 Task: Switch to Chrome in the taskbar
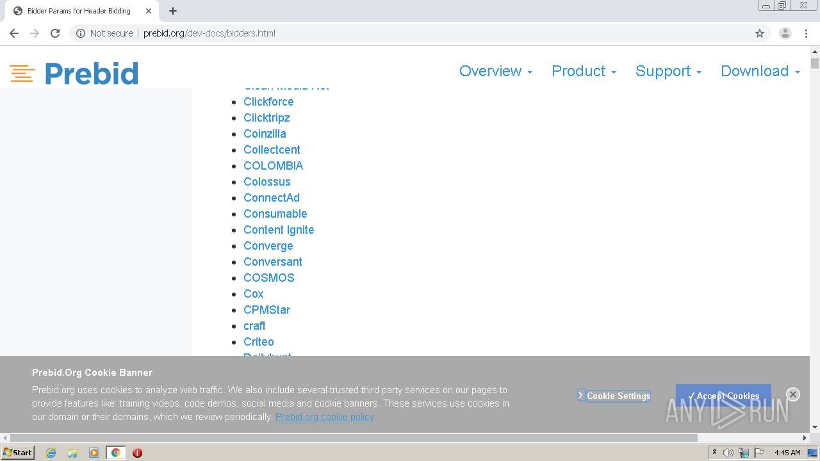[x=116, y=453]
